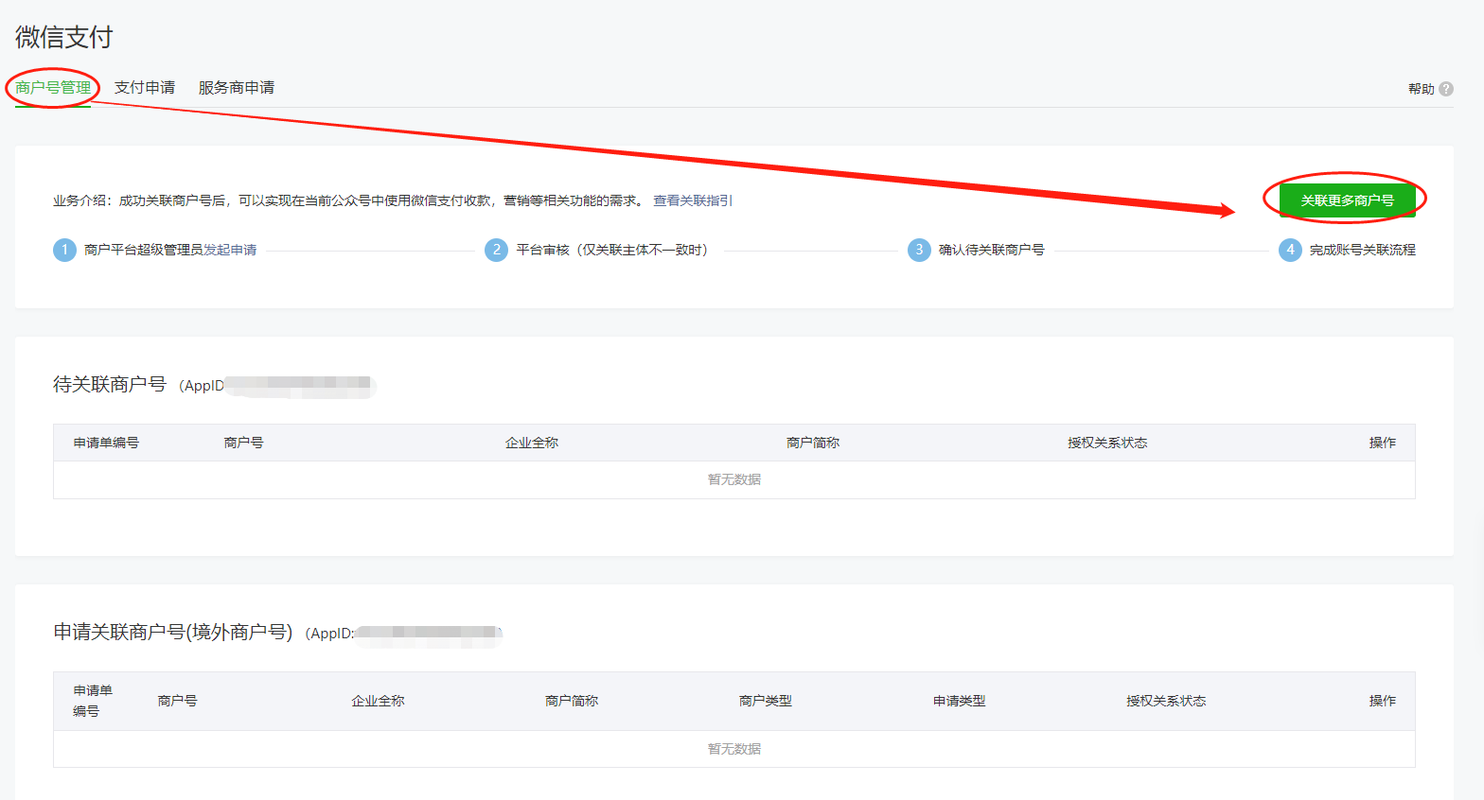Open the 查看关联指引 link
1484x800 pixels.
pos(693,200)
